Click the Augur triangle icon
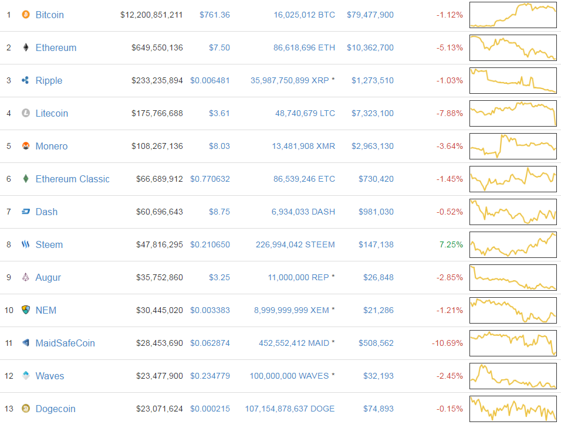 point(26,277)
